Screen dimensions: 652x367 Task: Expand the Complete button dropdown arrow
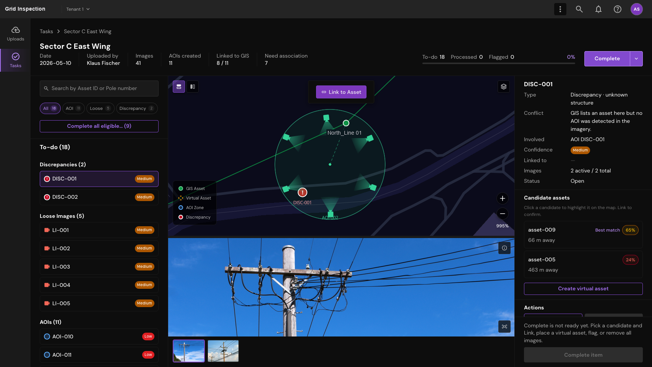click(636, 59)
